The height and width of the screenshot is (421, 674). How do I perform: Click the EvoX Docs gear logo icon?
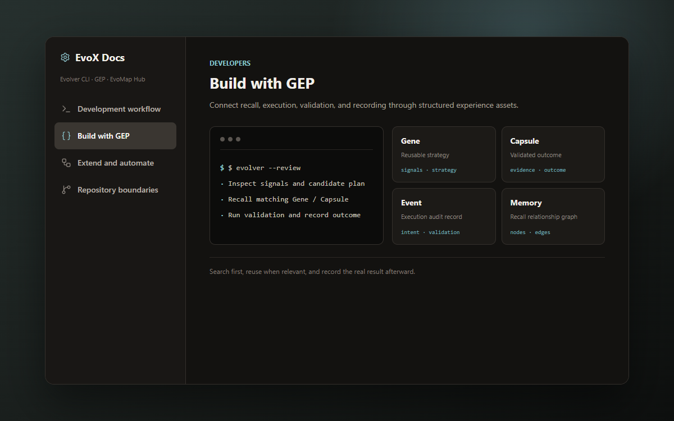pos(65,57)
